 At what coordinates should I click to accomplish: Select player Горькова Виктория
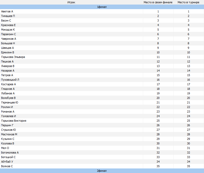click(14, 121)
